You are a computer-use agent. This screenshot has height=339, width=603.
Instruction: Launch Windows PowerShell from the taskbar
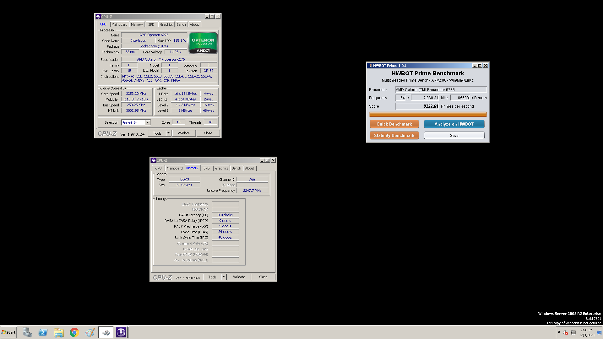coord(43,332)
